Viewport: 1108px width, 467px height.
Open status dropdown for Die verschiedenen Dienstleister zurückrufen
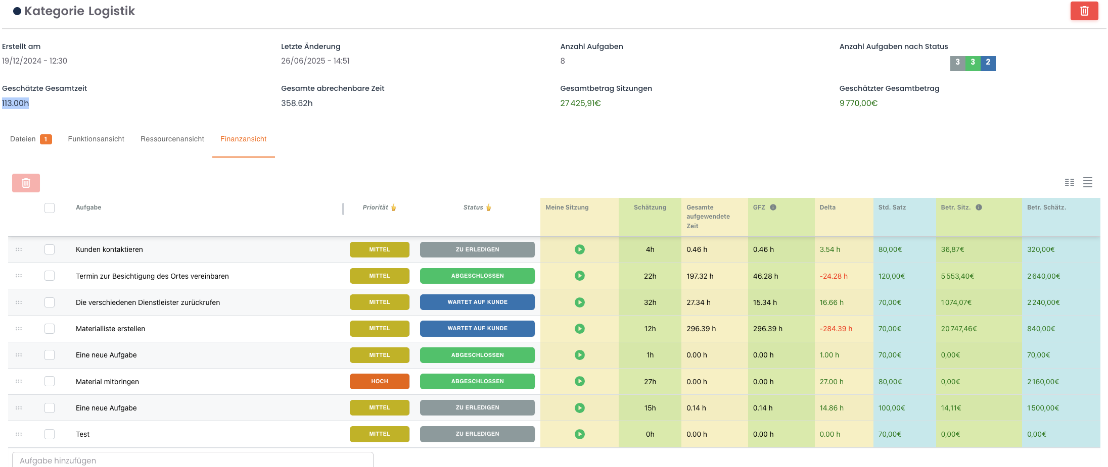point(477,302)
